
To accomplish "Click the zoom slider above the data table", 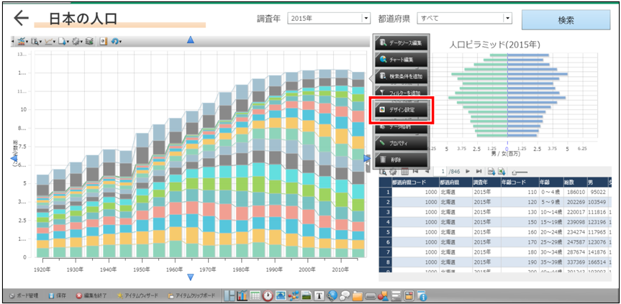I will click(x=517, y=171).
